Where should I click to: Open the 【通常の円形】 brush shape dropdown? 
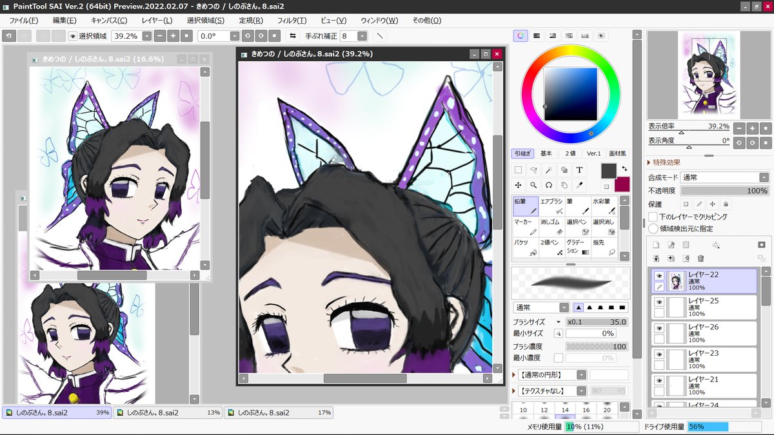[x=581, y=374]
